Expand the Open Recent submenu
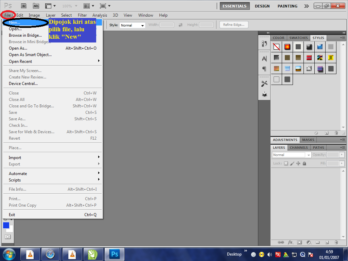 [x=53, y=61]
